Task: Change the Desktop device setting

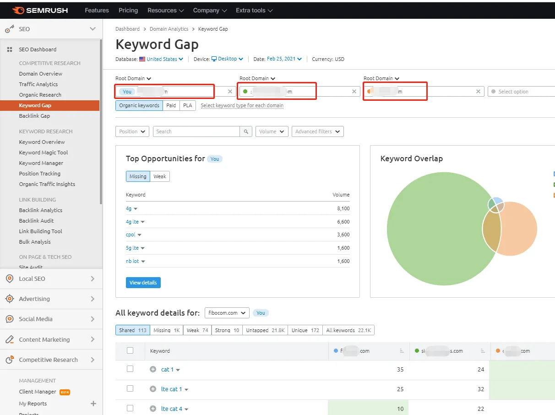Action: [x=227, y=59]
